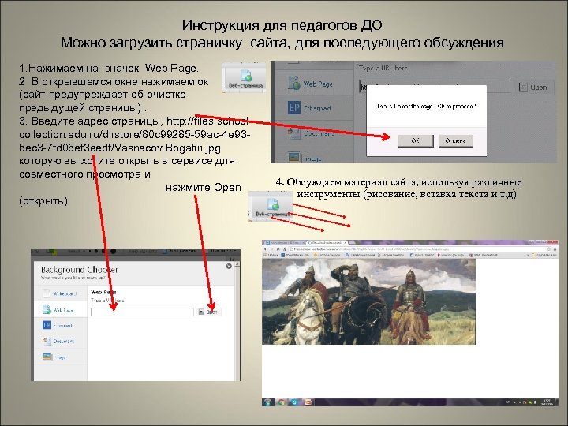568x426 pixels.
Task: Open the Windows Start button
Action: [x=268, y=402]
